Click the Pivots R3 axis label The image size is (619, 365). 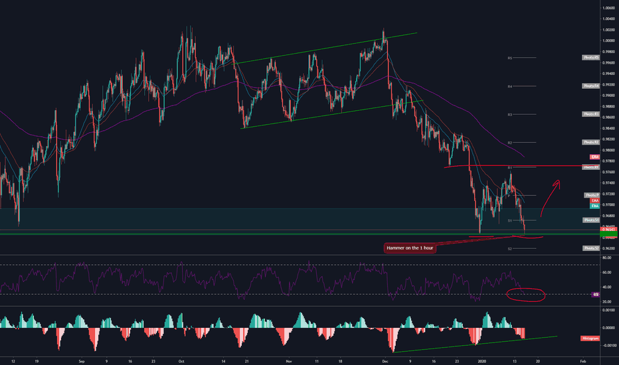pos(591,114)
